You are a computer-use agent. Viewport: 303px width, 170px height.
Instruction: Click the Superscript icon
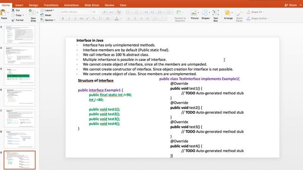pos(88,18)
